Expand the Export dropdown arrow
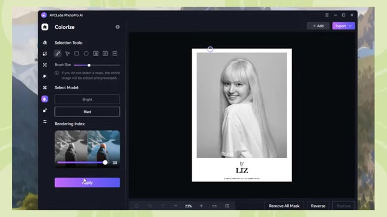 coord(350,26)
